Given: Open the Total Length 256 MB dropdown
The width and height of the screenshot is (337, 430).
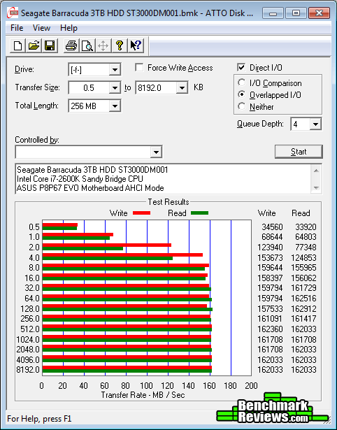Looking at the screenshot, I should [115, 106].
